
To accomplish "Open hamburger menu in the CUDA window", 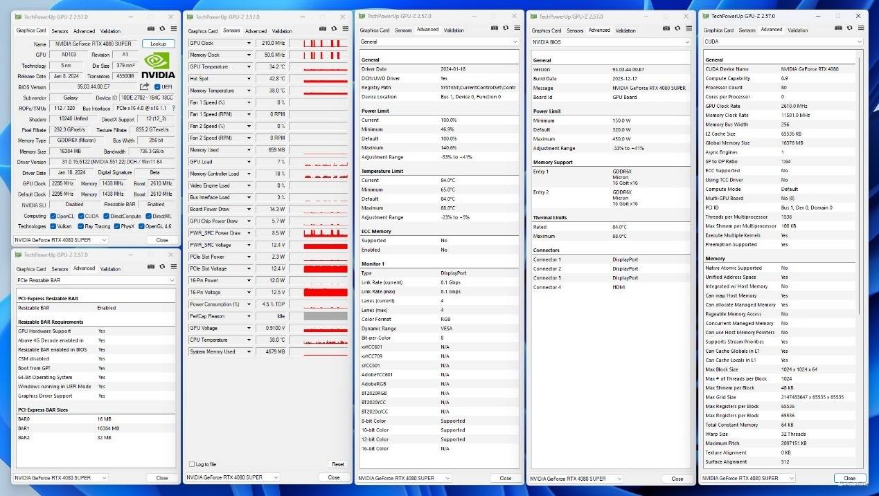I will 860,28.
